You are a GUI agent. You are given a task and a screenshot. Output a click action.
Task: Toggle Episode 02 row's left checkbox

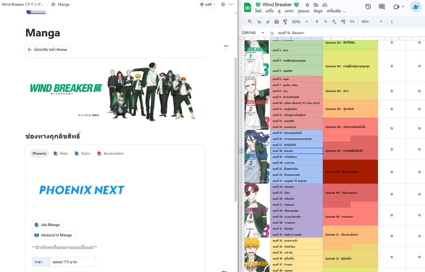[391, 43]
